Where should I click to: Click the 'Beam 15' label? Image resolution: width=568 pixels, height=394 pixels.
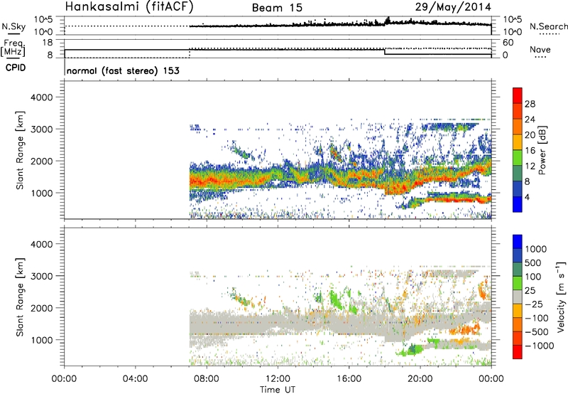pyautogui.click(x=277, y=8)
